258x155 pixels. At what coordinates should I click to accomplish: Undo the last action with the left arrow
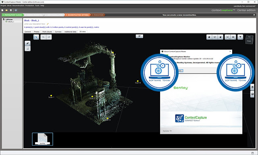coord(43,37)
